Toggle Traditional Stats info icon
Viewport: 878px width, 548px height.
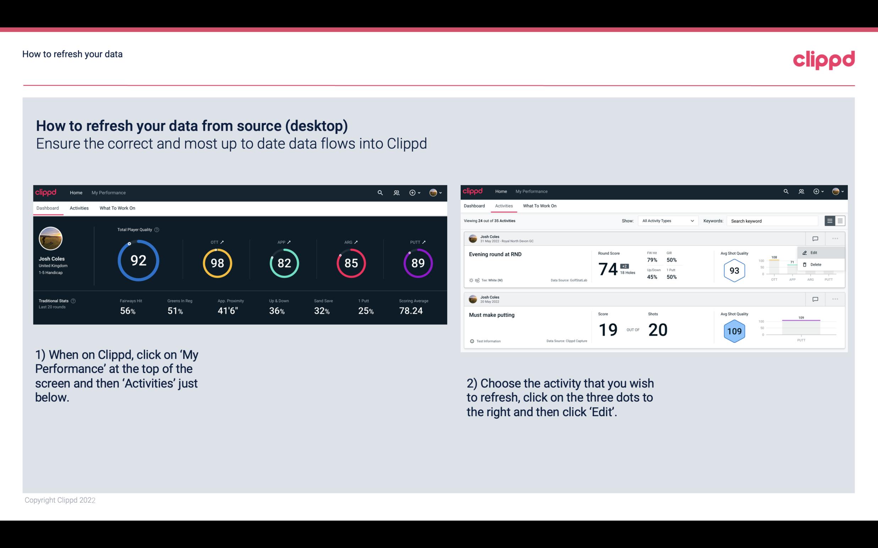point(75,300)
